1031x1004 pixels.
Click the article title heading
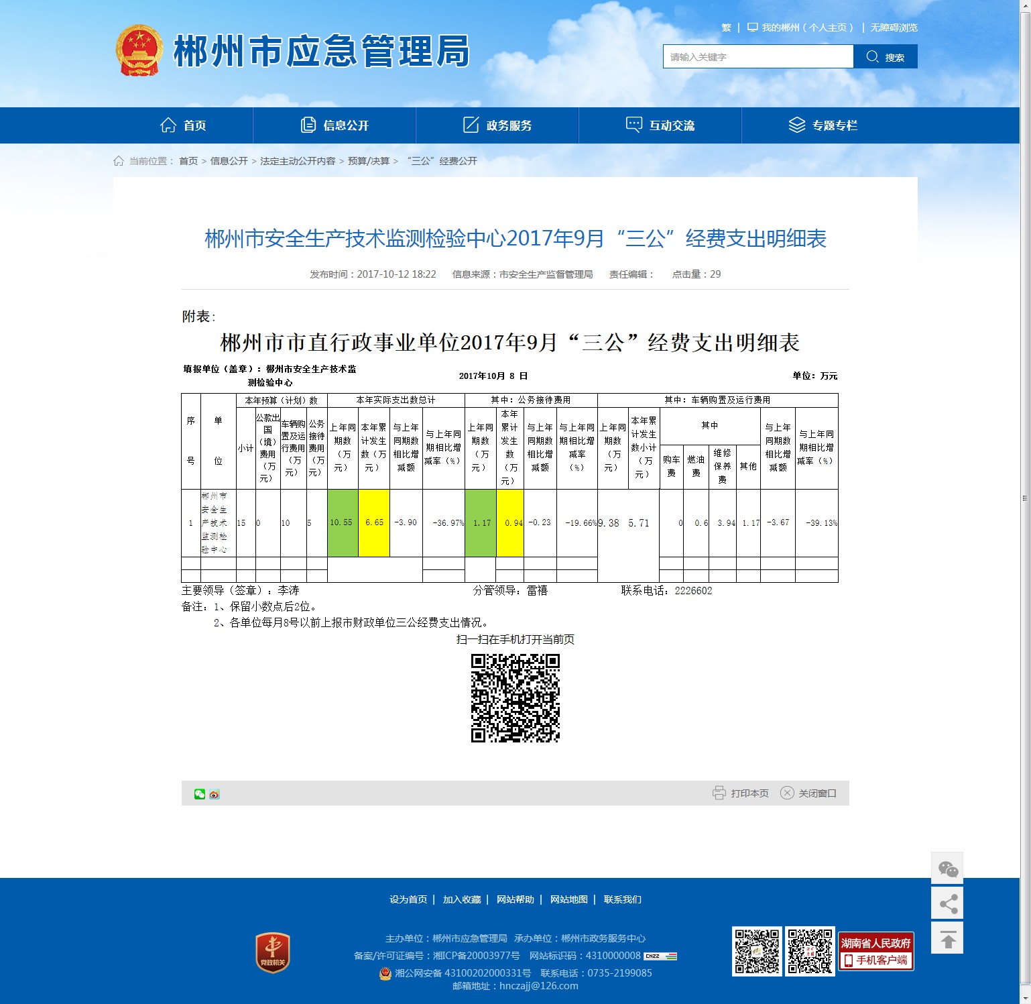tap(515, 239)
